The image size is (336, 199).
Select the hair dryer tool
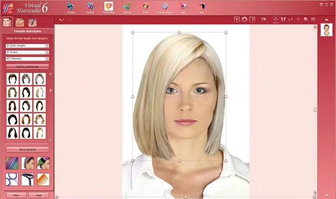(28, 179)
